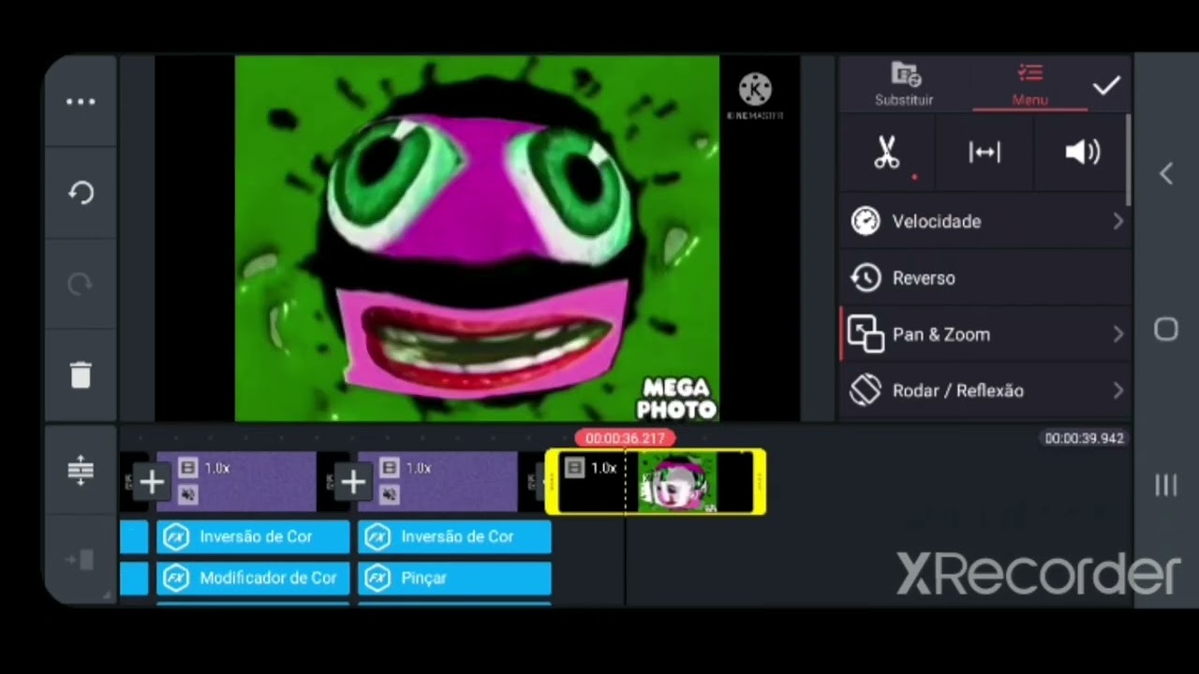
Task: Expand the Rodar / Reflexão chevron
Action: (1118, 390)
